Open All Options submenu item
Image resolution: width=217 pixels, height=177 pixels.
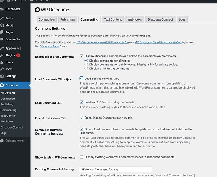pos(7,93)
